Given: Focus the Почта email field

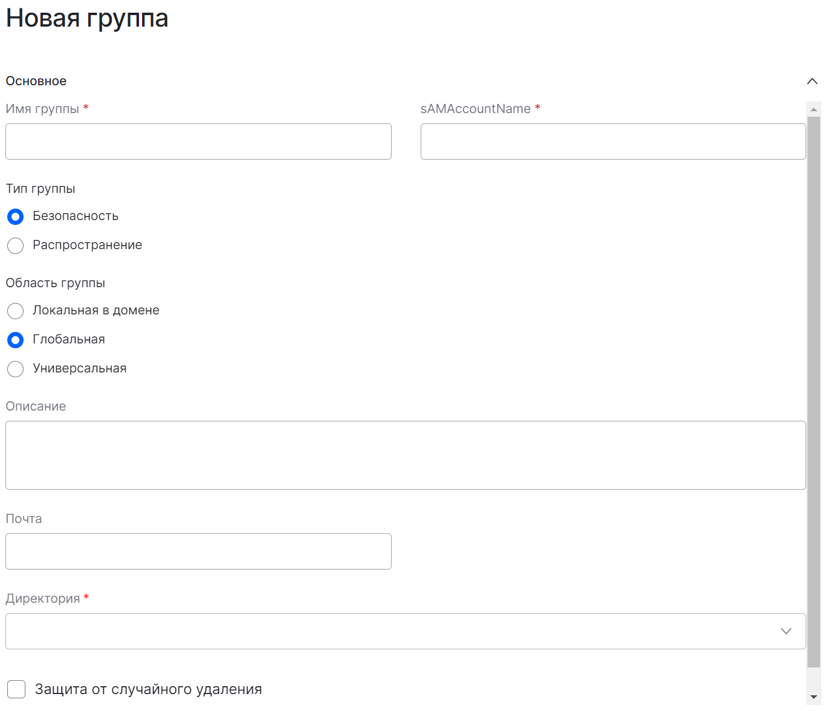Looking at the screenshot, I should (198, 551).
